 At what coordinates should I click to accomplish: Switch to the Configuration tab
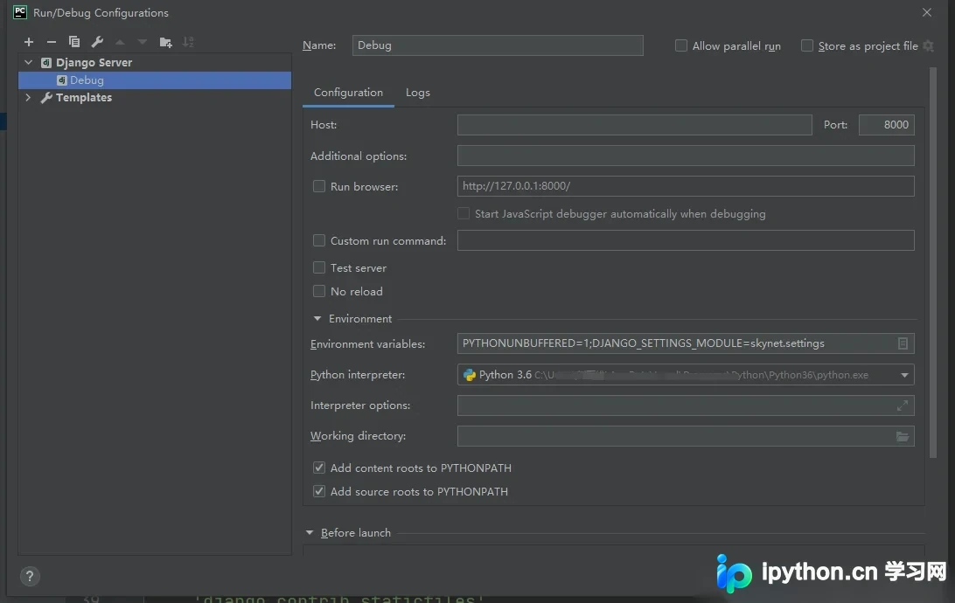click(x=348, y=93)
